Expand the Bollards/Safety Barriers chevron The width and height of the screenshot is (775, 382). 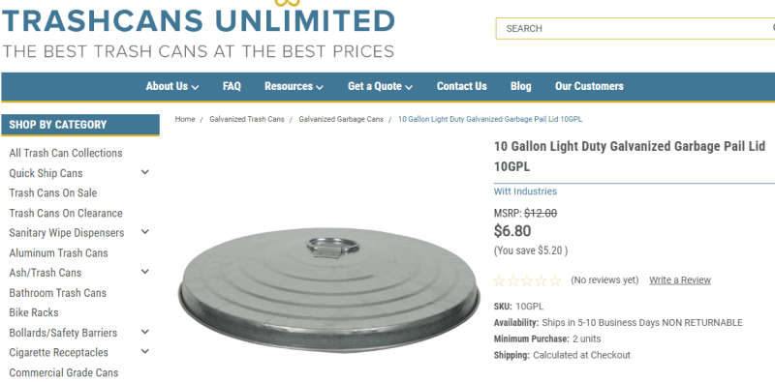[144, 332]
